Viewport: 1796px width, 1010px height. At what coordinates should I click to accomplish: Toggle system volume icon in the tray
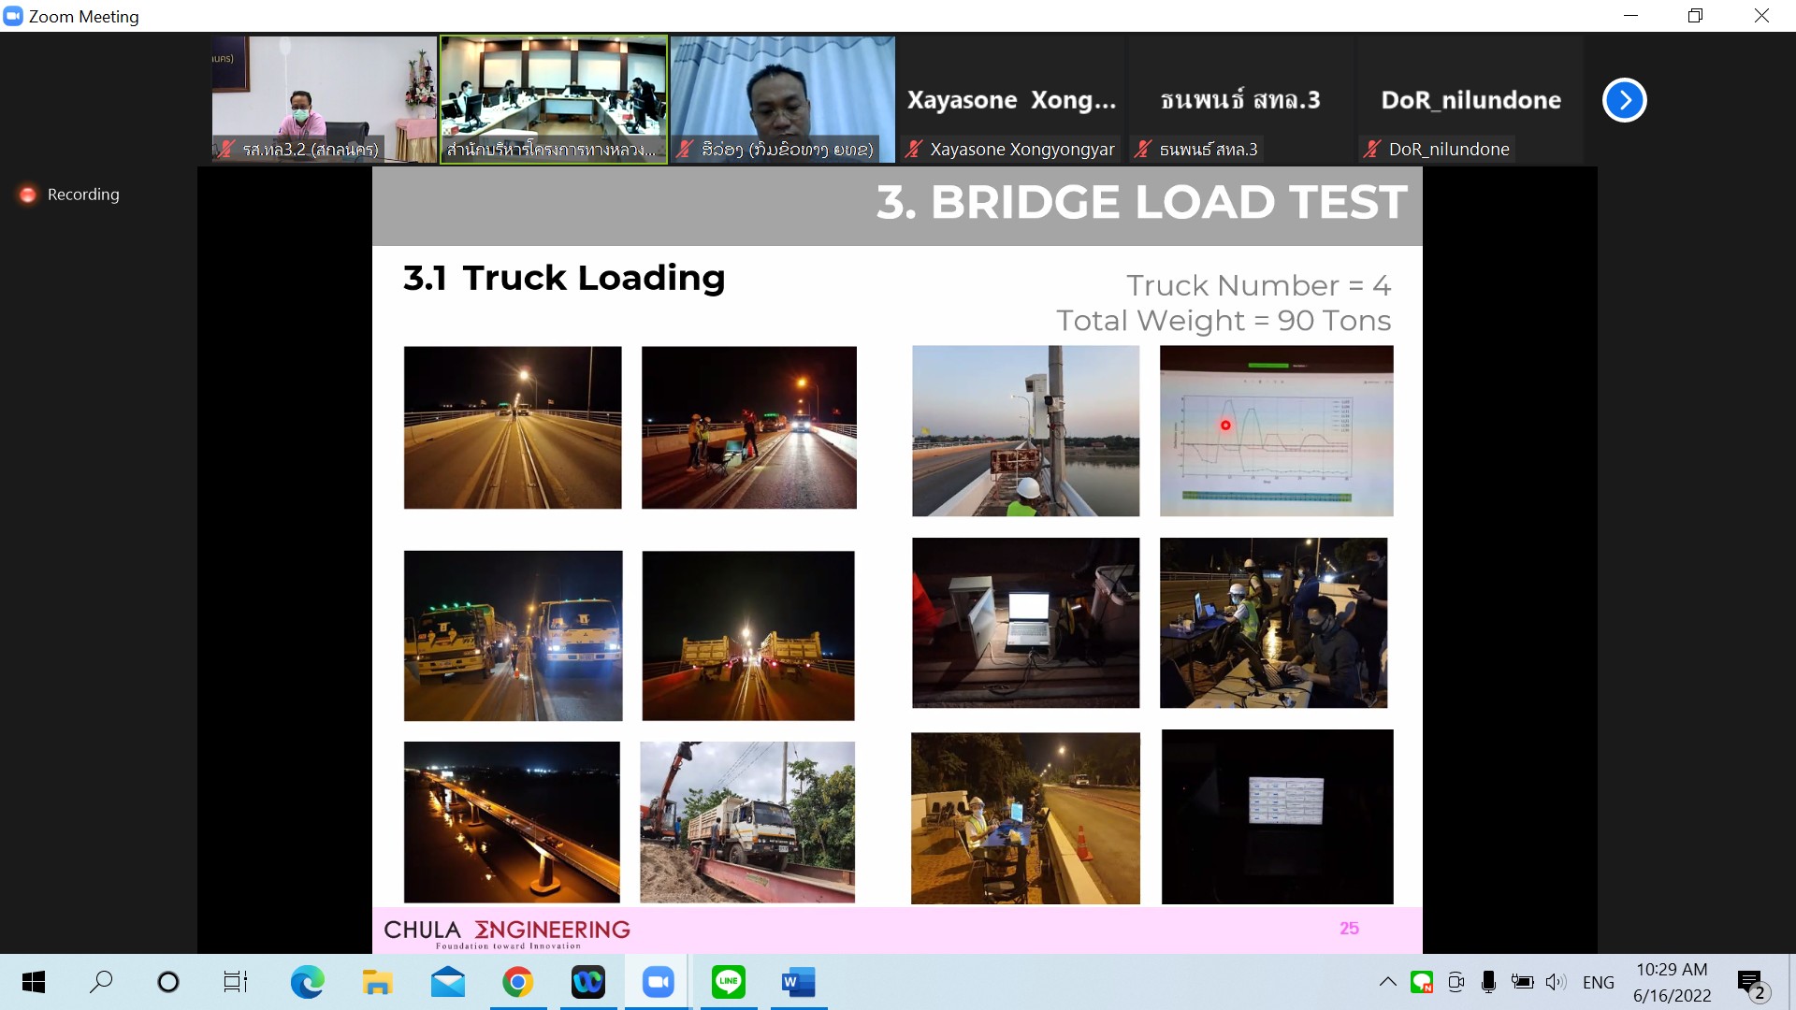pyautogui.click(x=1555, y=982)
